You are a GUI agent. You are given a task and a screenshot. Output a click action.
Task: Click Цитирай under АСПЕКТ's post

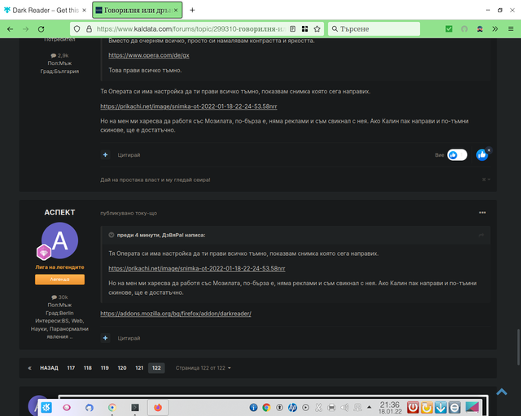129,338
